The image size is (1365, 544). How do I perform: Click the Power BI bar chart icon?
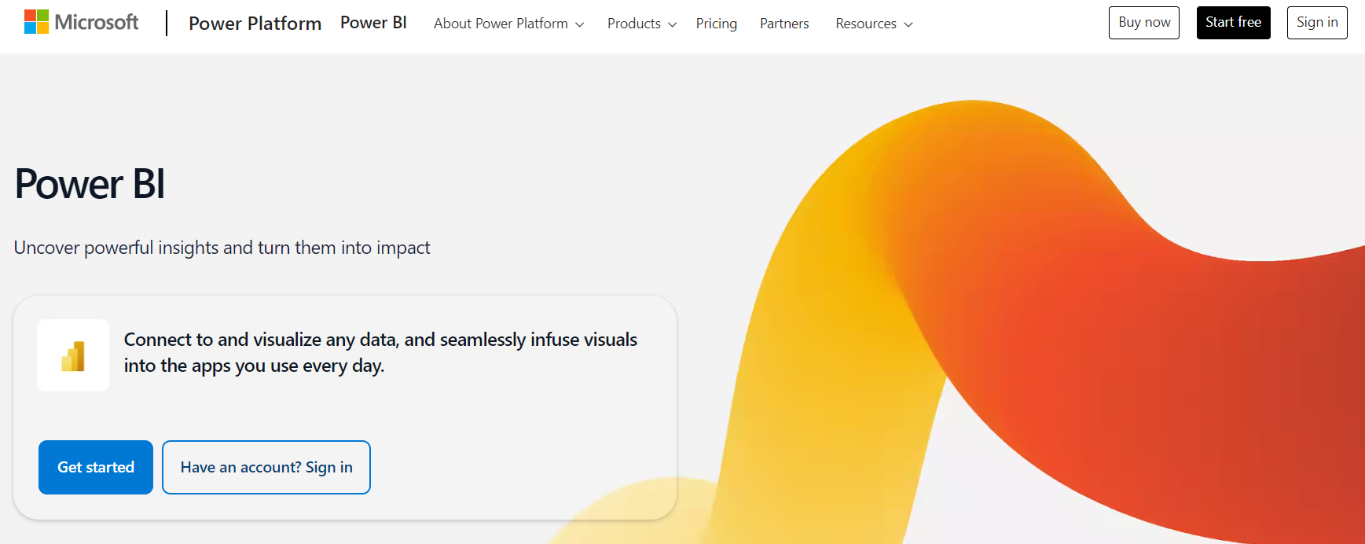tap(73, 355)
